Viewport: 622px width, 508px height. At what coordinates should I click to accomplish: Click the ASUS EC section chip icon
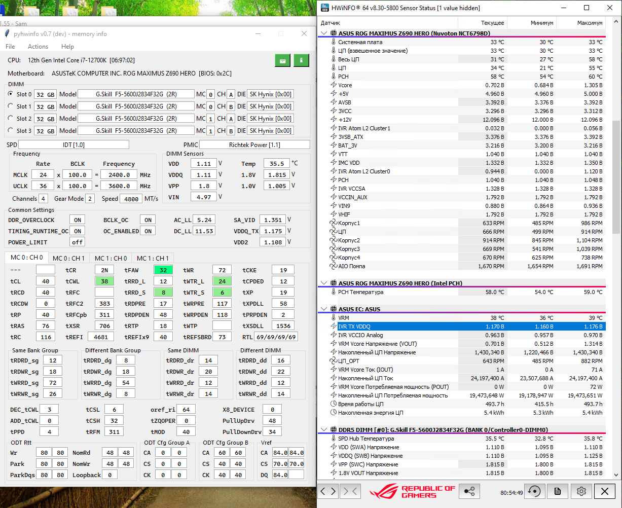point(334,309)
